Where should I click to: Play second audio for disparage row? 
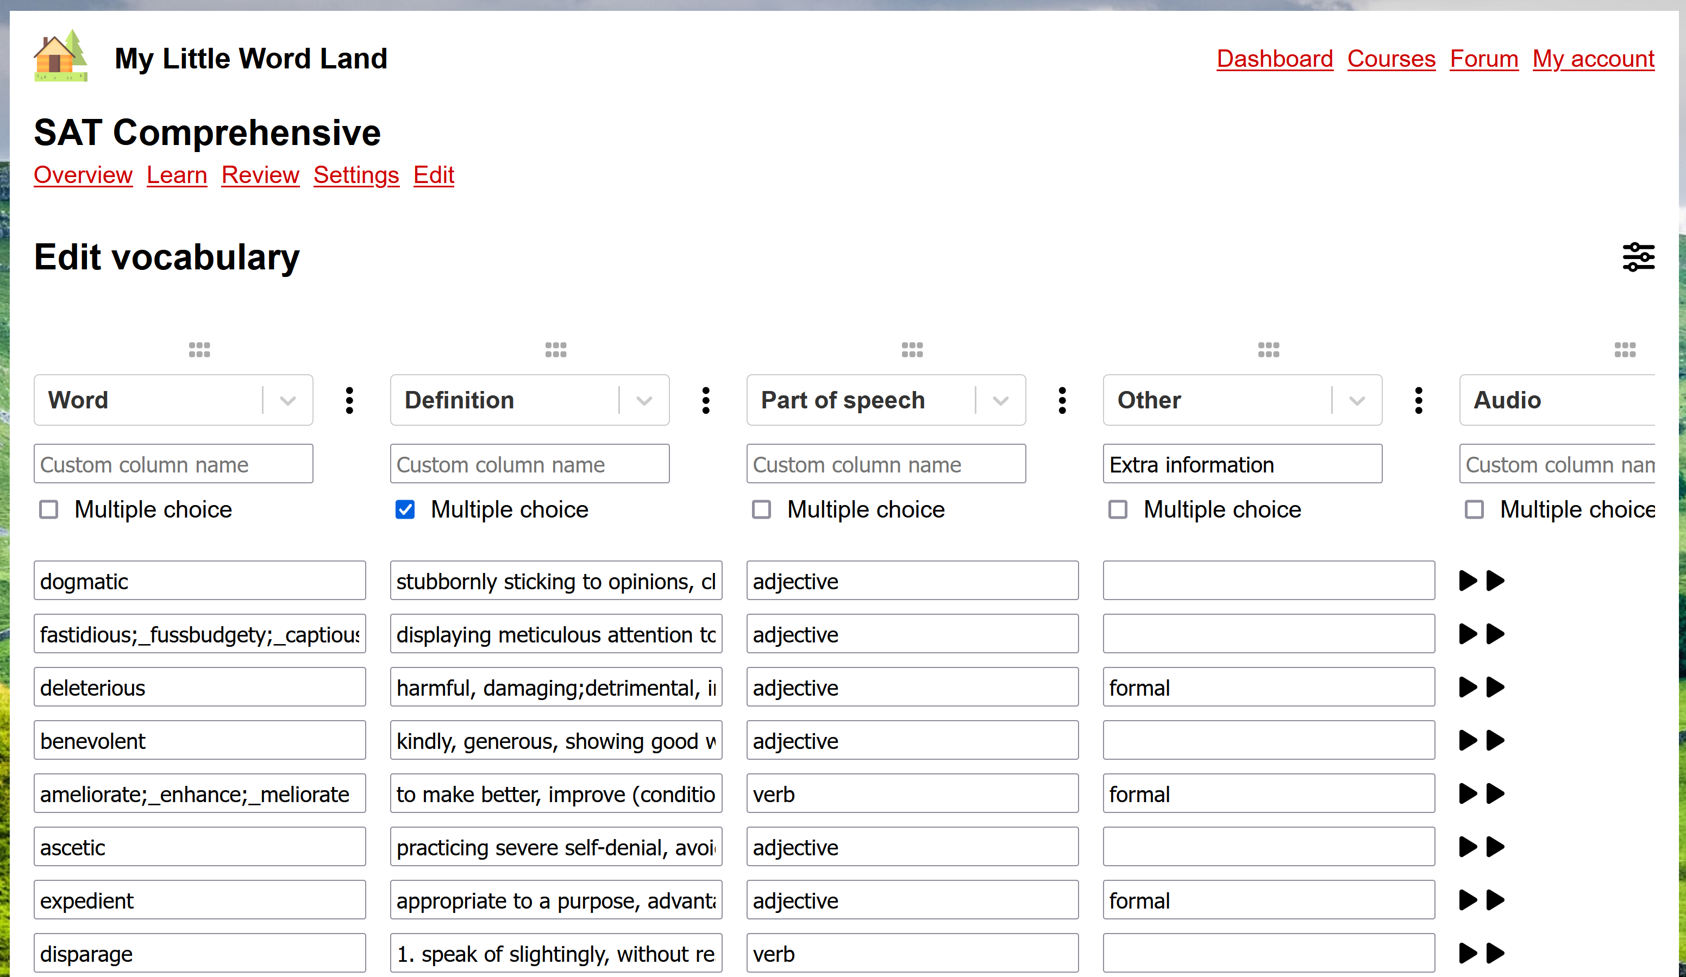pos(1495,953)
